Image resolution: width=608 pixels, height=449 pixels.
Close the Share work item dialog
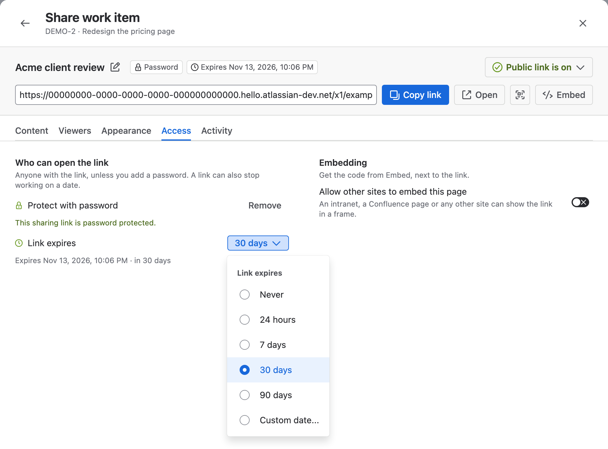pos(583,23)
